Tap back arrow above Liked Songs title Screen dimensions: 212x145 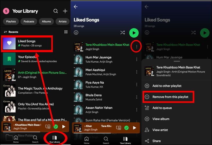76,7
